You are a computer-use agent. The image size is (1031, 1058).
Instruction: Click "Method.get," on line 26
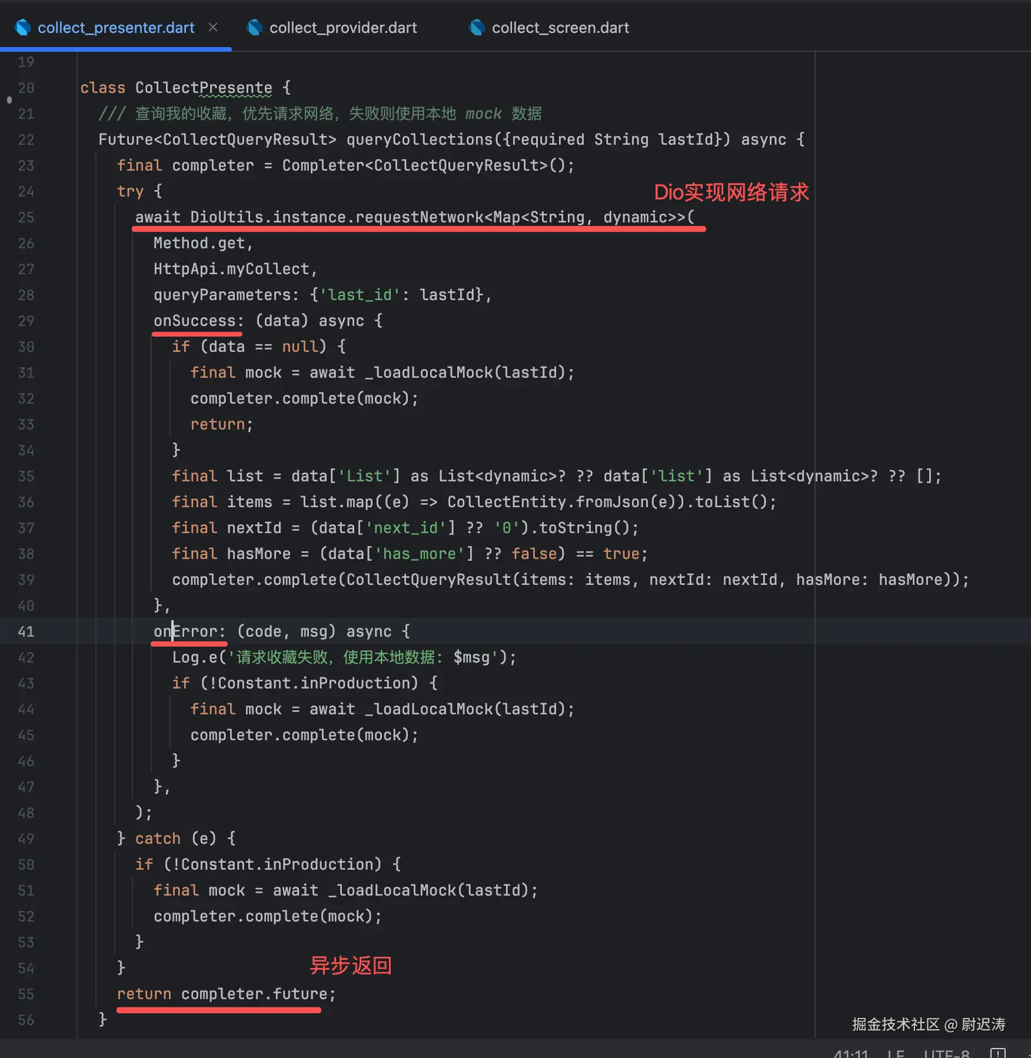point(204,244)
